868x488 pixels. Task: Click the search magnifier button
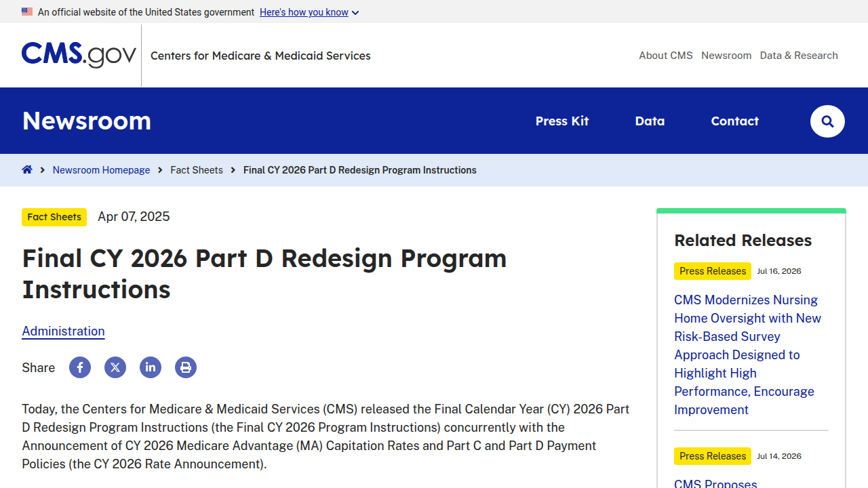[827, 121]
